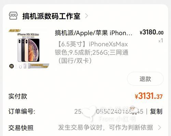
Task: Copy the order number with 复制
Action: 156,112
